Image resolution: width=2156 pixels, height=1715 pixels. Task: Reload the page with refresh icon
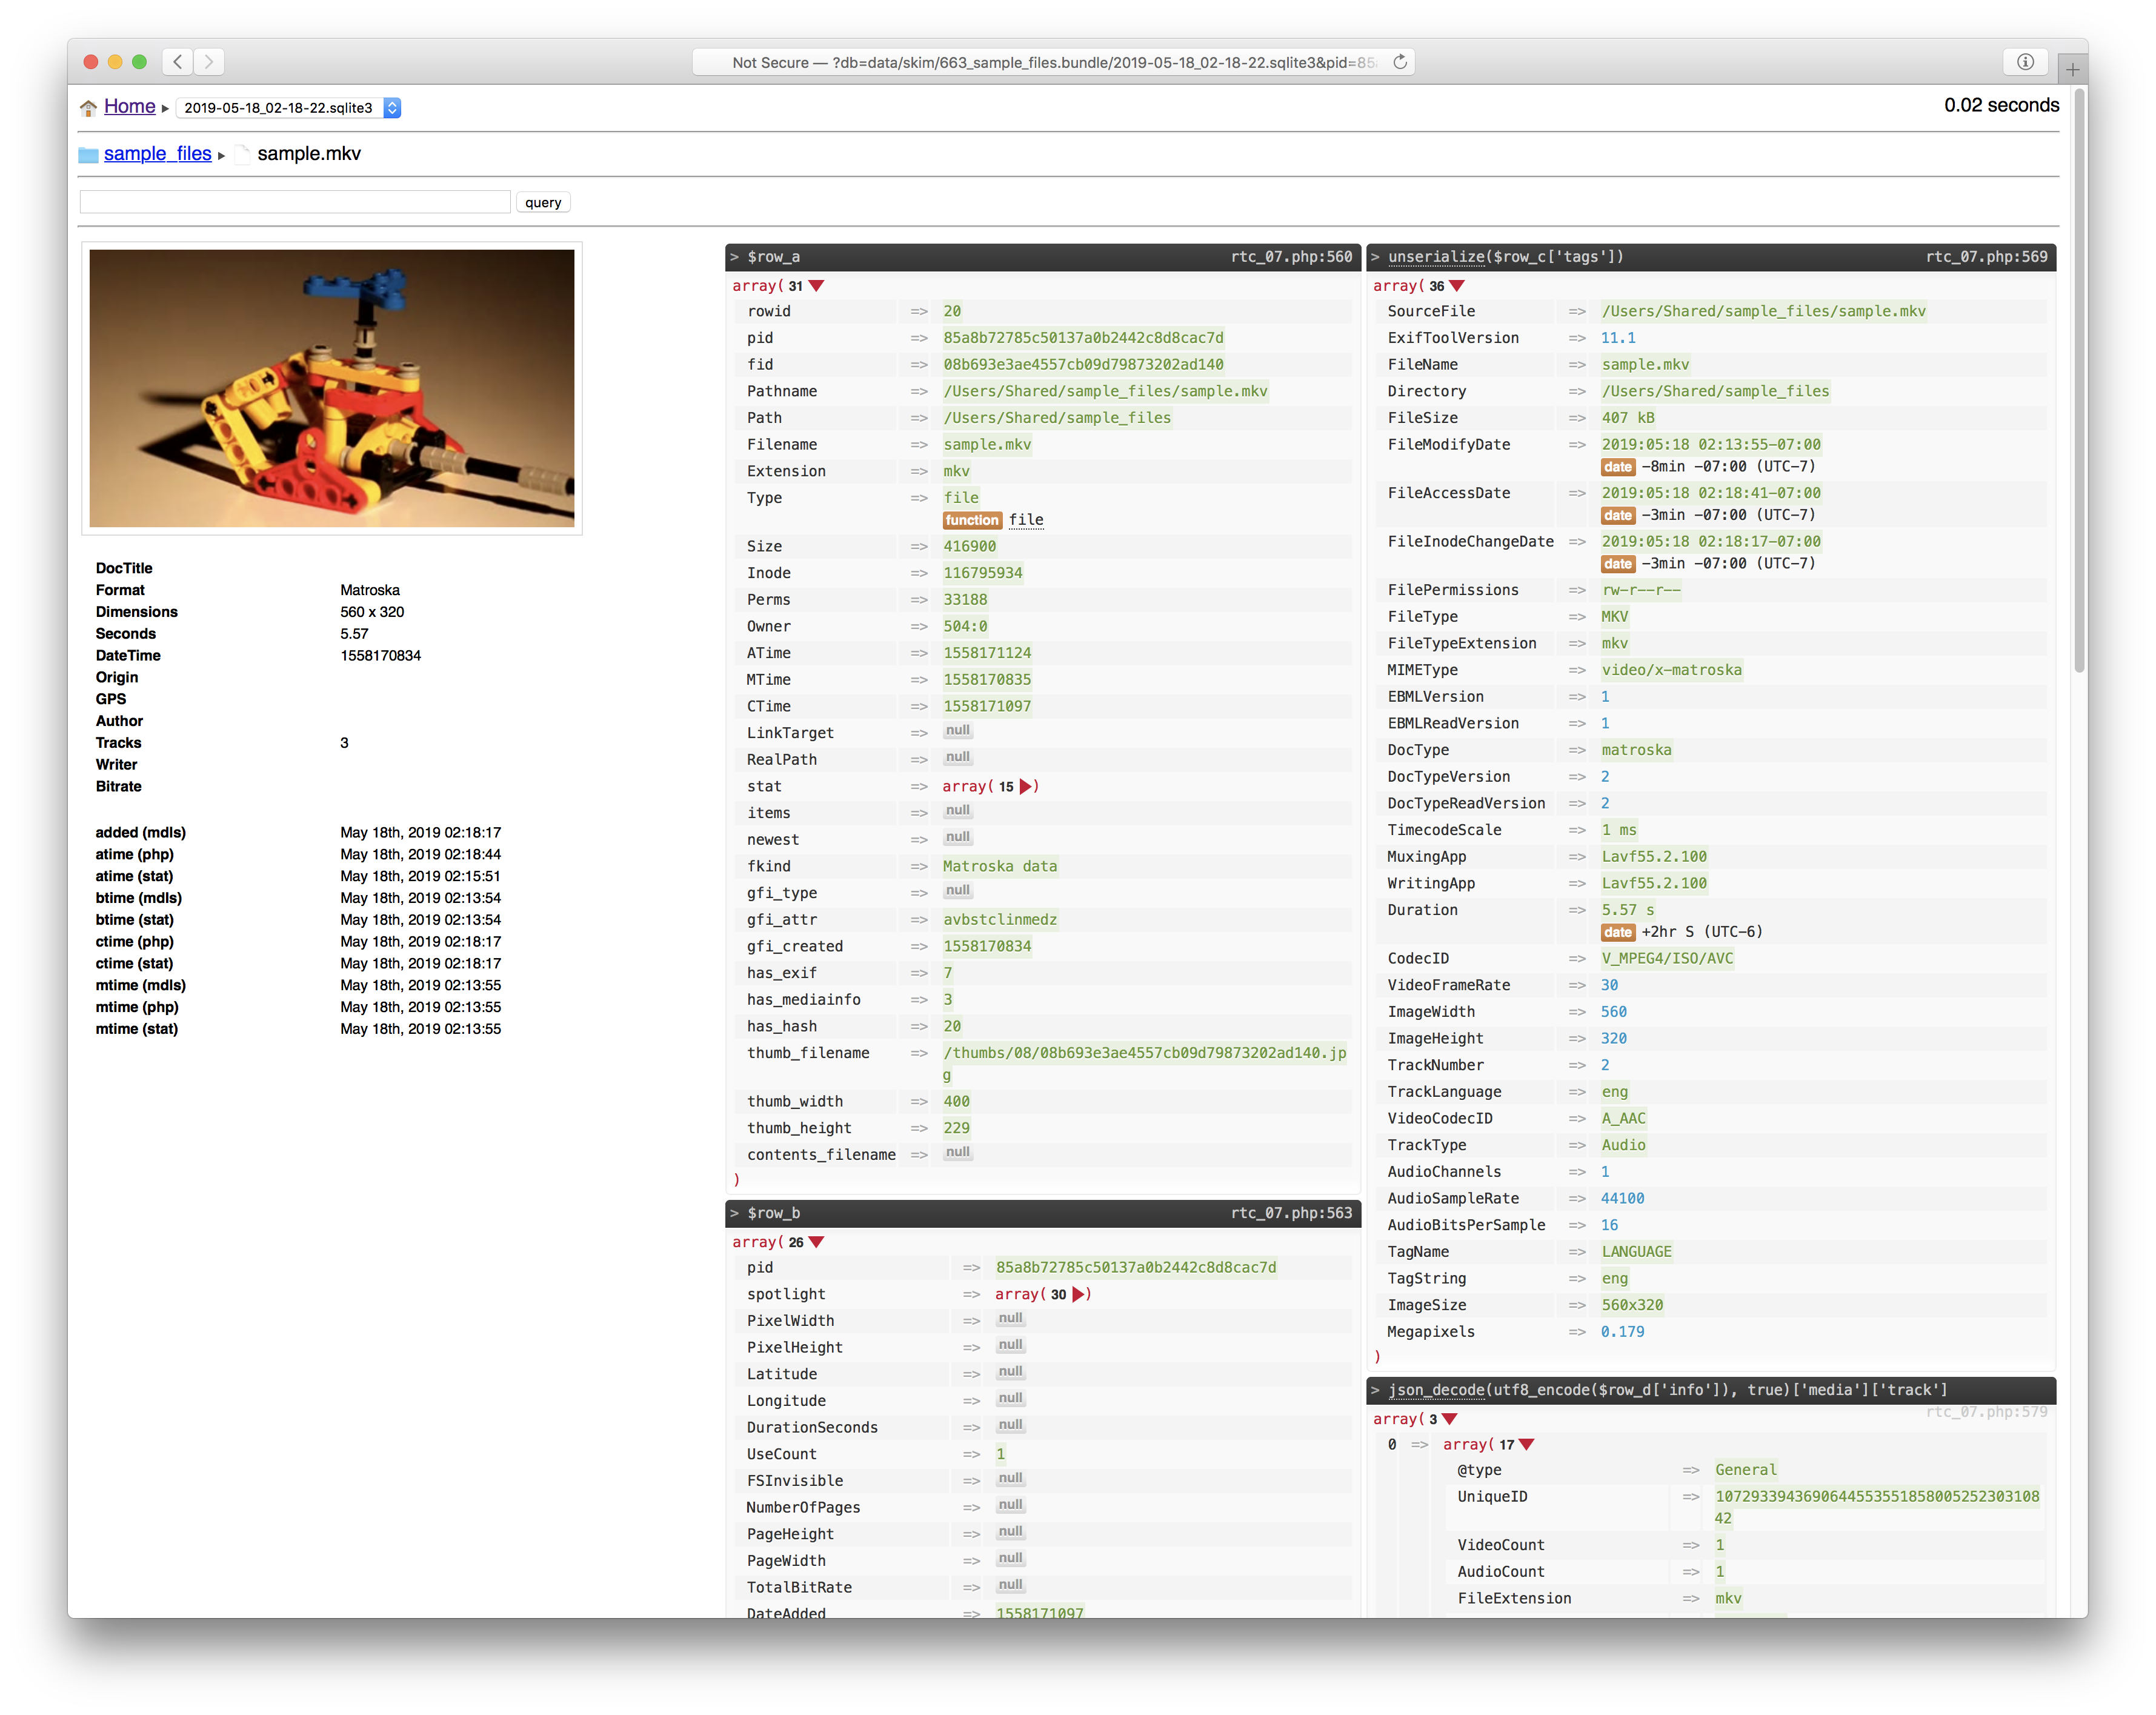pos(1400,62)
